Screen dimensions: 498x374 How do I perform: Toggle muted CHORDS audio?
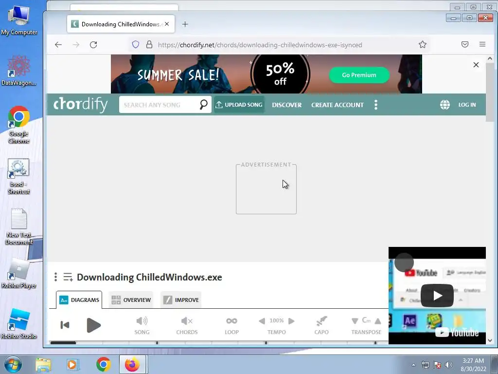(x=187, y=325)
